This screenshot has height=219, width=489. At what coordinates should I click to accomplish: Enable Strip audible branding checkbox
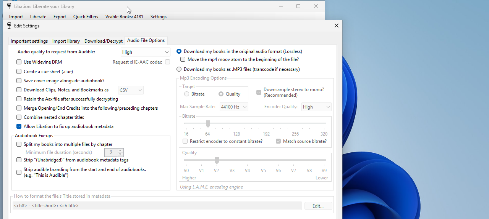(19, 172)
